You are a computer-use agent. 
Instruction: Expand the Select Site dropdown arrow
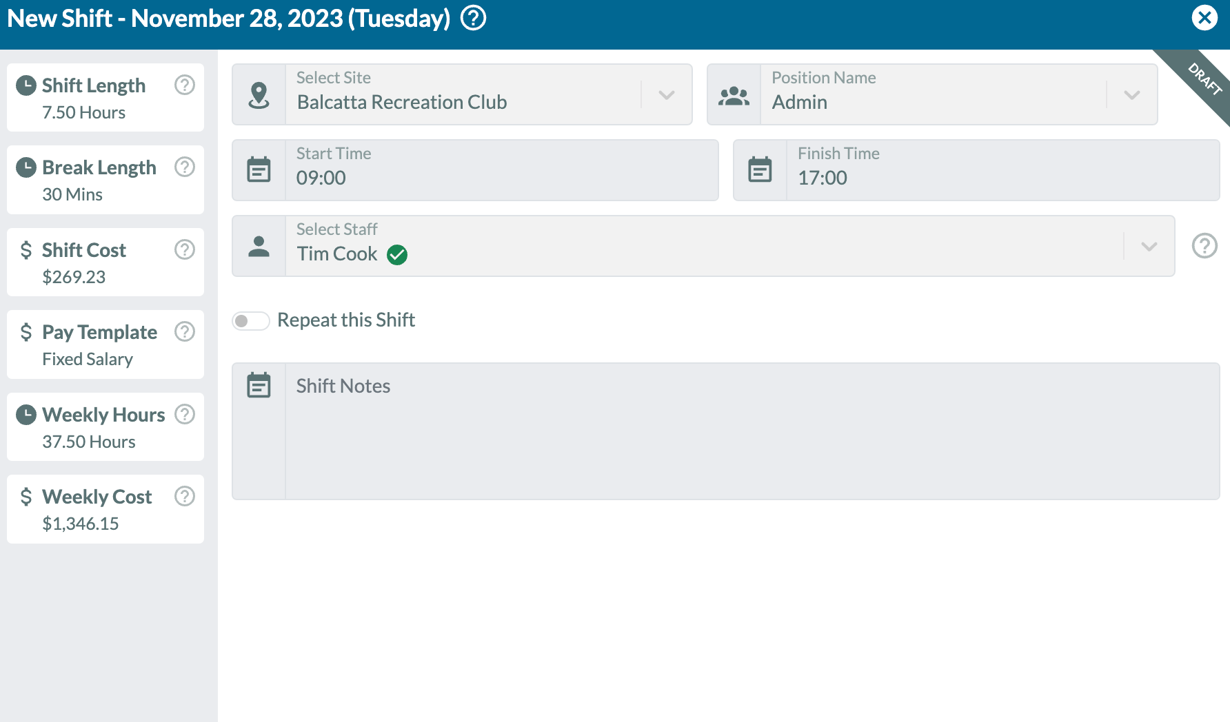pos(667,95)
